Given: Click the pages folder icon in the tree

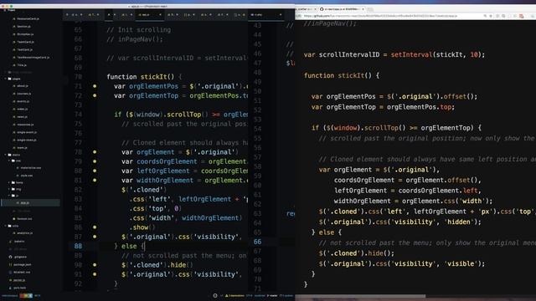Looking at the screenshot, I should [9, 79].
